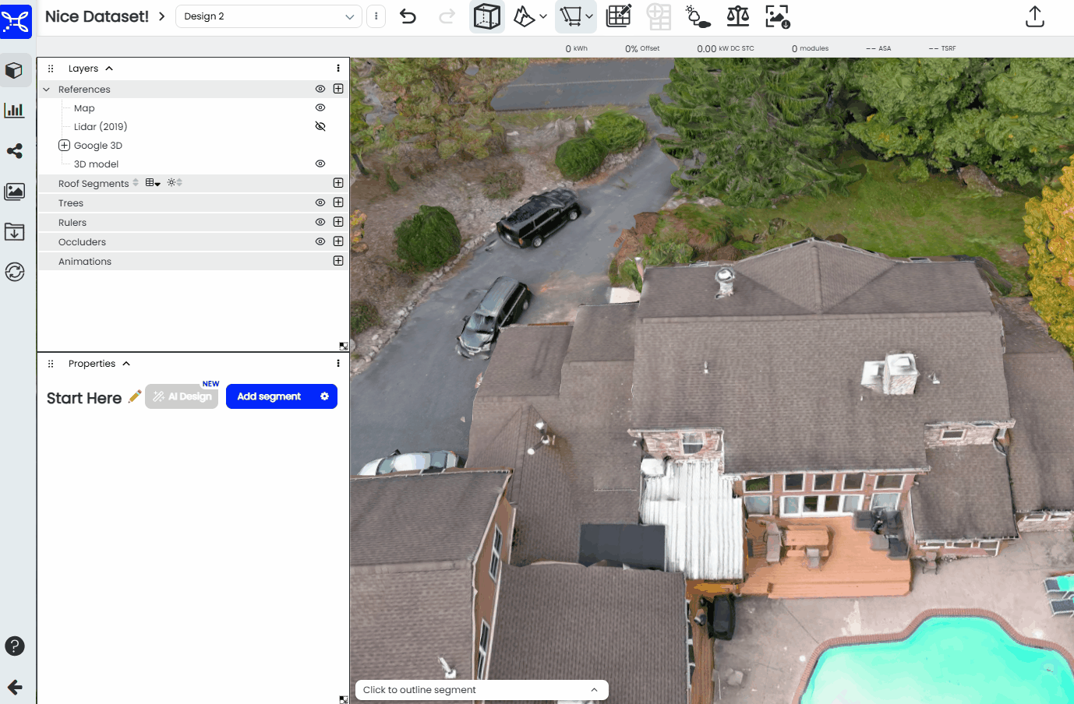Show the Lidar (2019) layer
The height and width of the screenshot is (704, 1074).
click(320, 126)
